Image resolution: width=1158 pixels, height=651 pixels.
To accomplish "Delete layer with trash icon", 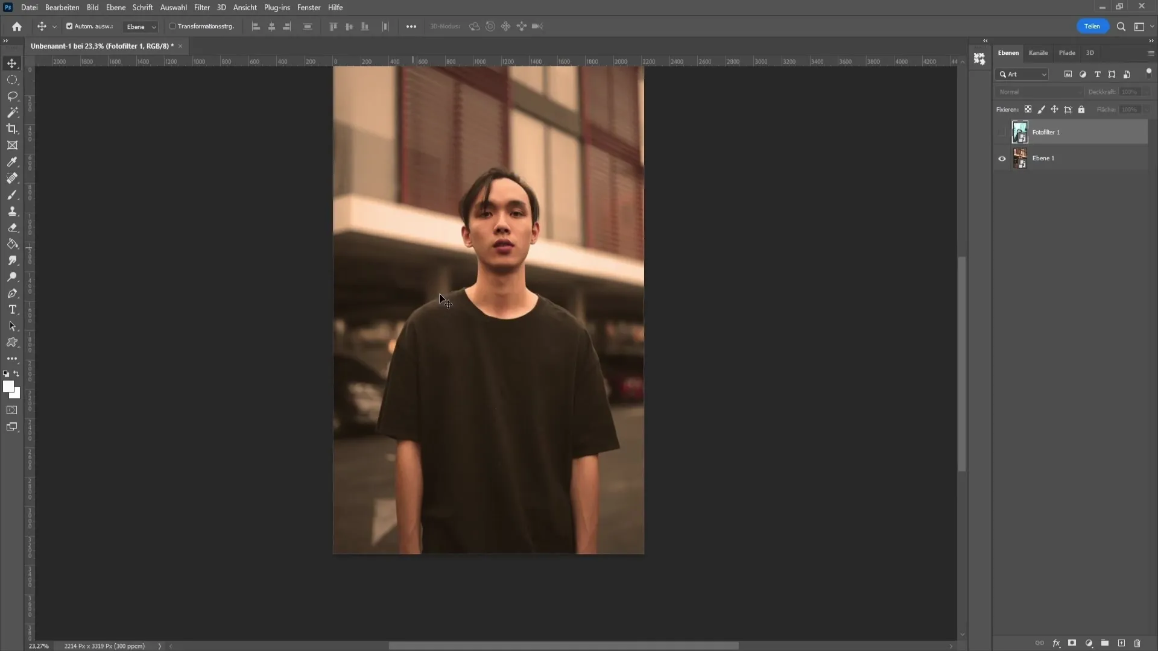I will (1137, 643).
